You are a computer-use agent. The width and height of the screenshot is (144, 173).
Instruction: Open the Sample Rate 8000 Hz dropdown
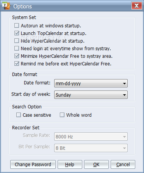[91, 136]
